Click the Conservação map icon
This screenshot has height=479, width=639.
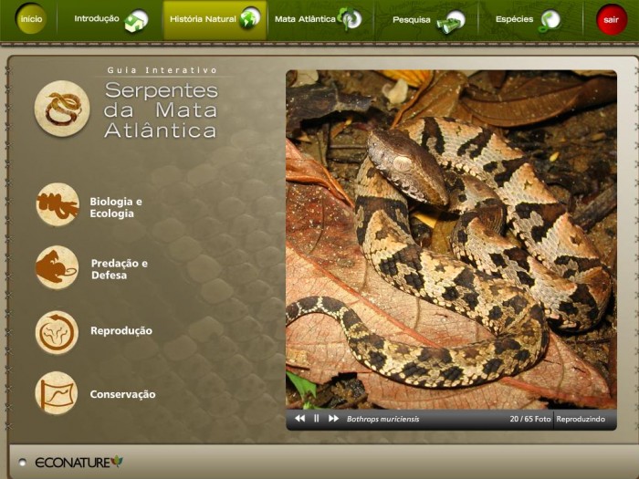pyautogui.click(x=57, y=393)
